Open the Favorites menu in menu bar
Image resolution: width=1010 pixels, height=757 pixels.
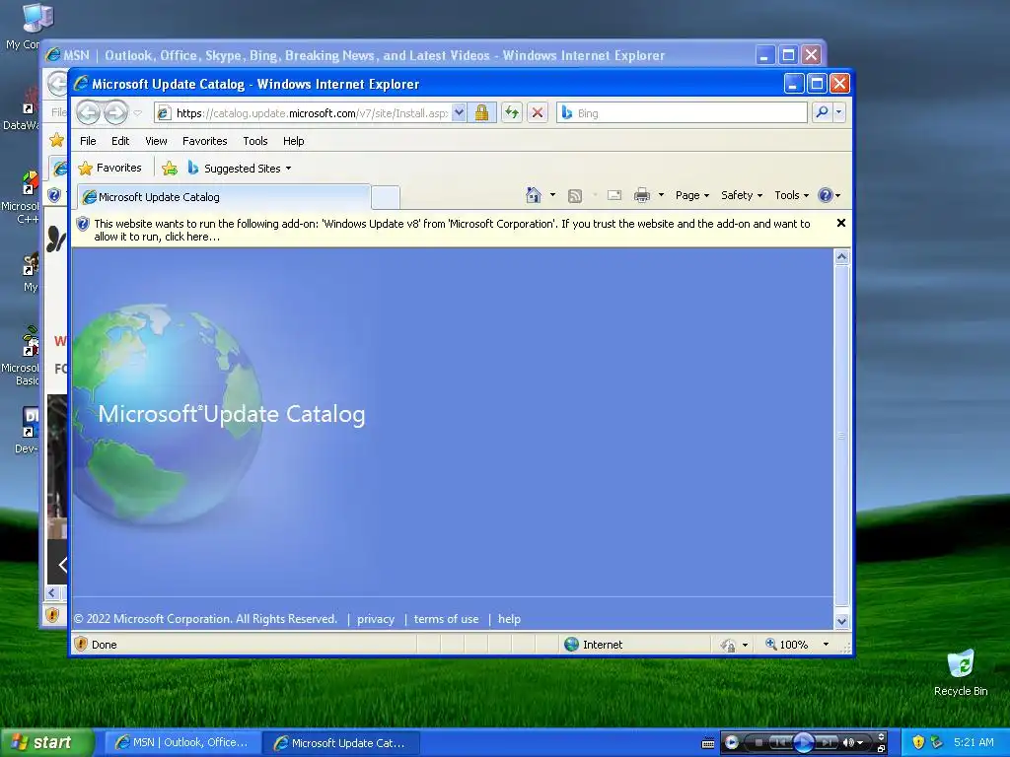pos(205,141)
